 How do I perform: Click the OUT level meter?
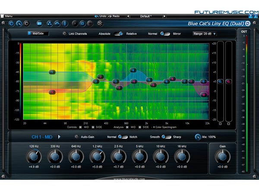point(247,103)
